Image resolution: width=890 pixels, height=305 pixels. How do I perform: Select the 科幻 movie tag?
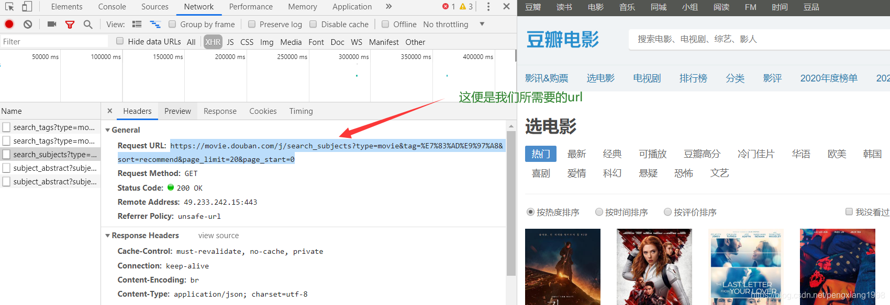pos(612,173)
